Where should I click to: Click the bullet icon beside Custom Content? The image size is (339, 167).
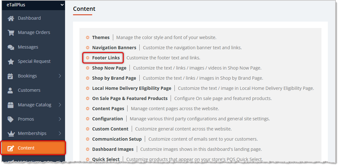click(88, 129)
